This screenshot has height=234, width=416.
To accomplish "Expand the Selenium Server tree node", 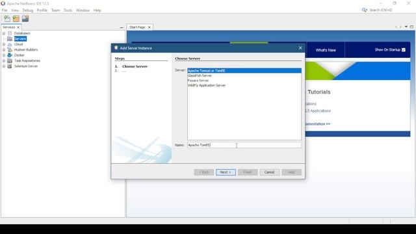I will pos(4,66).
